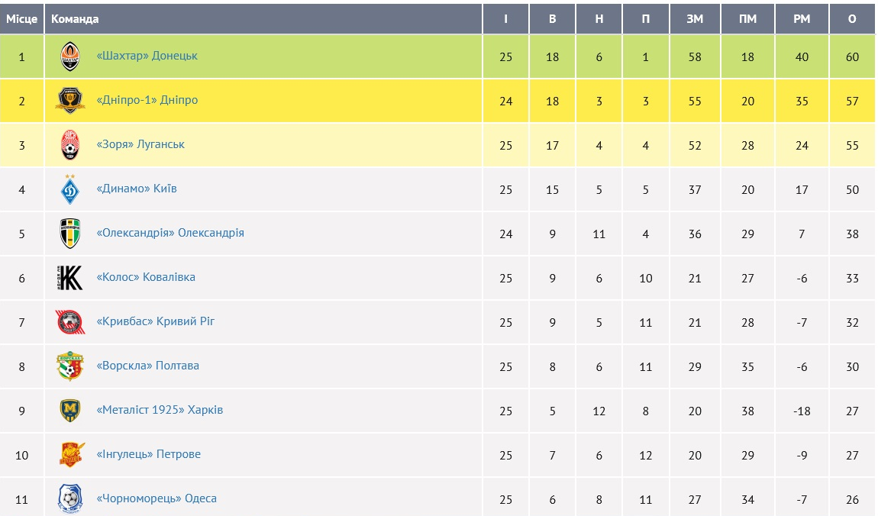
Task: Click the Zorya Luhansk club logo
Action: (x=70, y=145)
